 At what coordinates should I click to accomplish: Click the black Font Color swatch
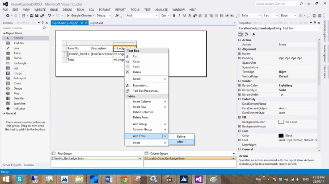[x=281, y=135]
